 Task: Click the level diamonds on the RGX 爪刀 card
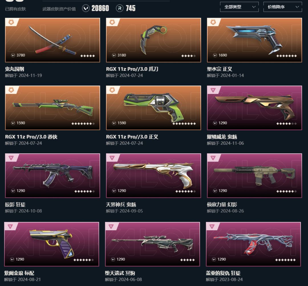click(x=189, y=56)
